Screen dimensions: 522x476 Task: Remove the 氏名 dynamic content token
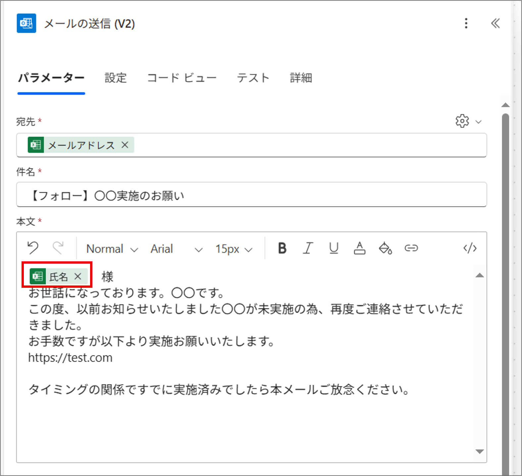pyautogui.click(x=78, y=277)
